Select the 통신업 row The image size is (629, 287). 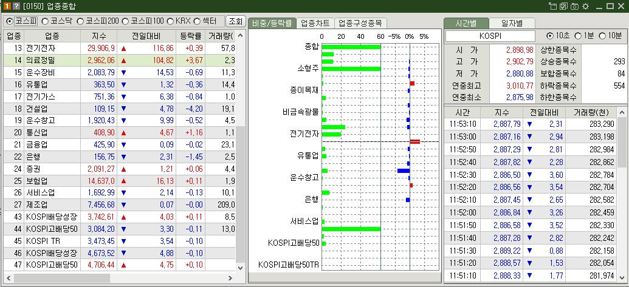120,132
